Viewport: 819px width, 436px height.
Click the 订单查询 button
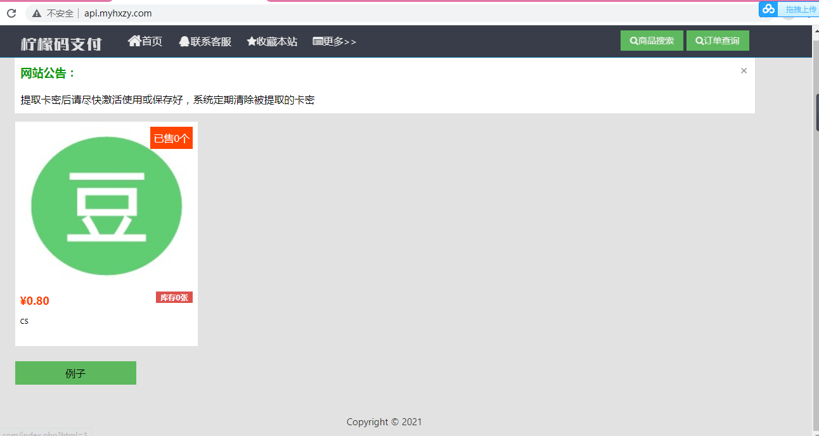point(718,41)
